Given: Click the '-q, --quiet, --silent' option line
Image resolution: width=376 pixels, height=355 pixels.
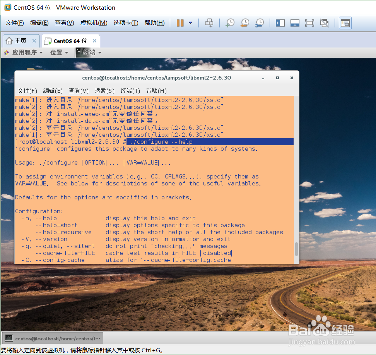Looking at the screenshot, I should 125,246.
